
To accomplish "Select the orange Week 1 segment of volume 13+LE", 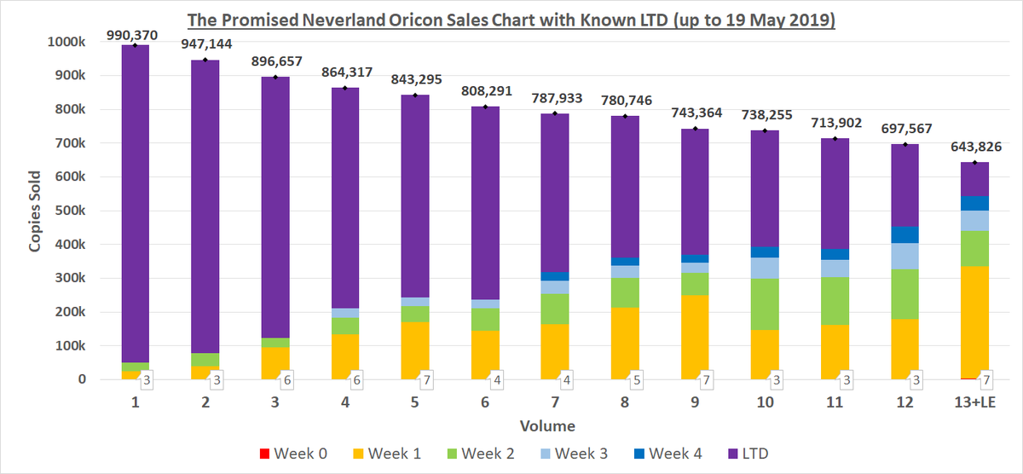I will pos(974,322).
